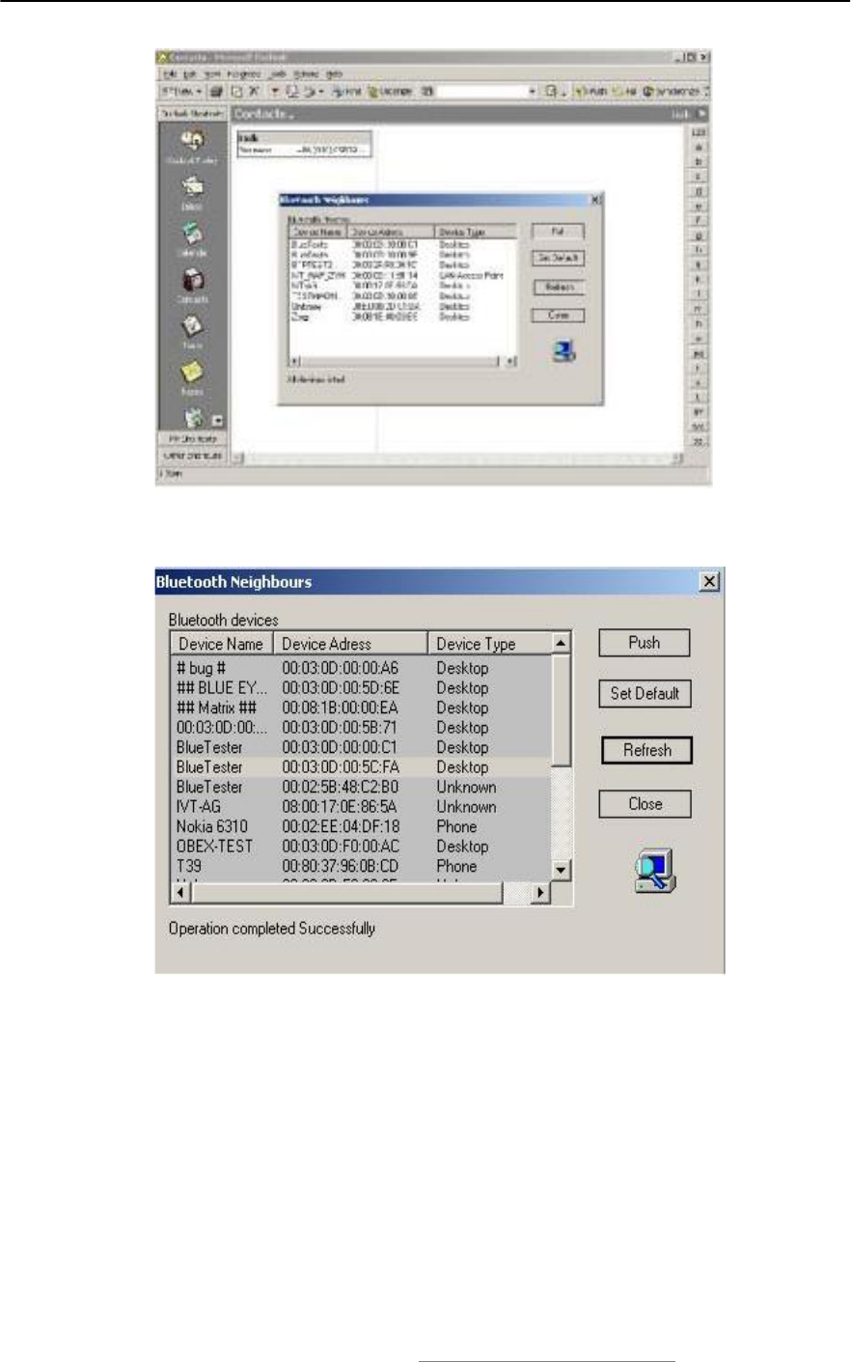Click the Device Name column header

pos(222,644)
